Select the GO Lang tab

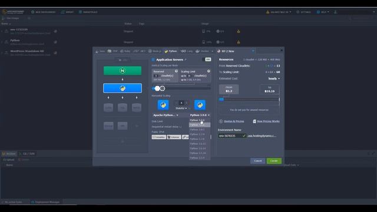pyautogui.click(x=187, y=51)
